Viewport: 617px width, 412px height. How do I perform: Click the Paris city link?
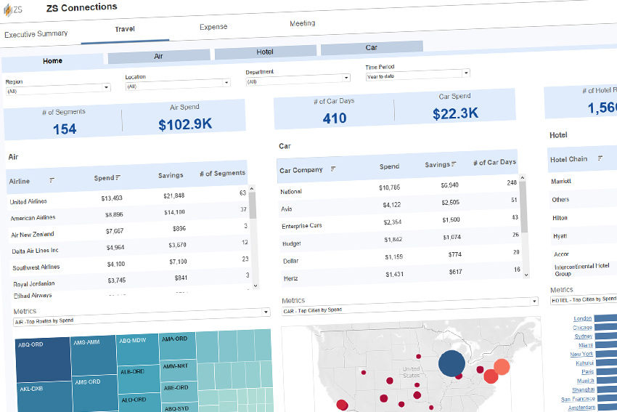587,371
